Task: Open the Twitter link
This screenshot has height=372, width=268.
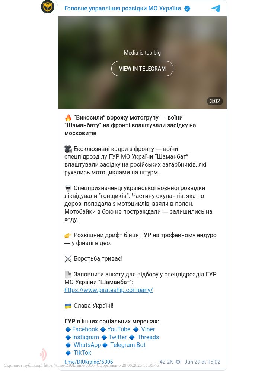Action: pos(118,337)
